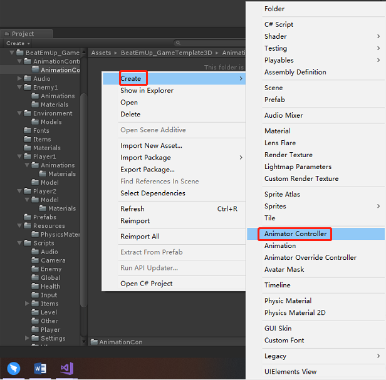Click Assets in the breadcrumb path
386x380 pixels.
coord(101,53)
